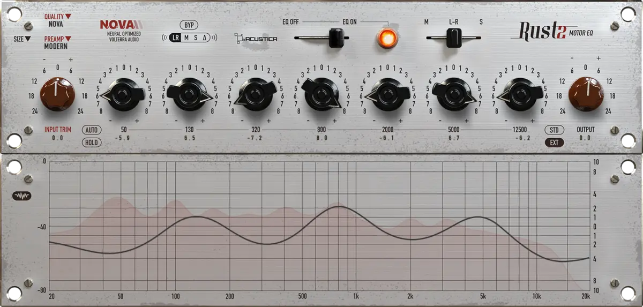Image resolution: width=643 pixels, height=307 pixels.
Task: Select the Δ delta monitoring mode
Action: click(205, 38)
